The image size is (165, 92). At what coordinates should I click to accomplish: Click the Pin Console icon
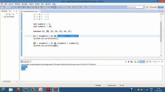(147, 62)
